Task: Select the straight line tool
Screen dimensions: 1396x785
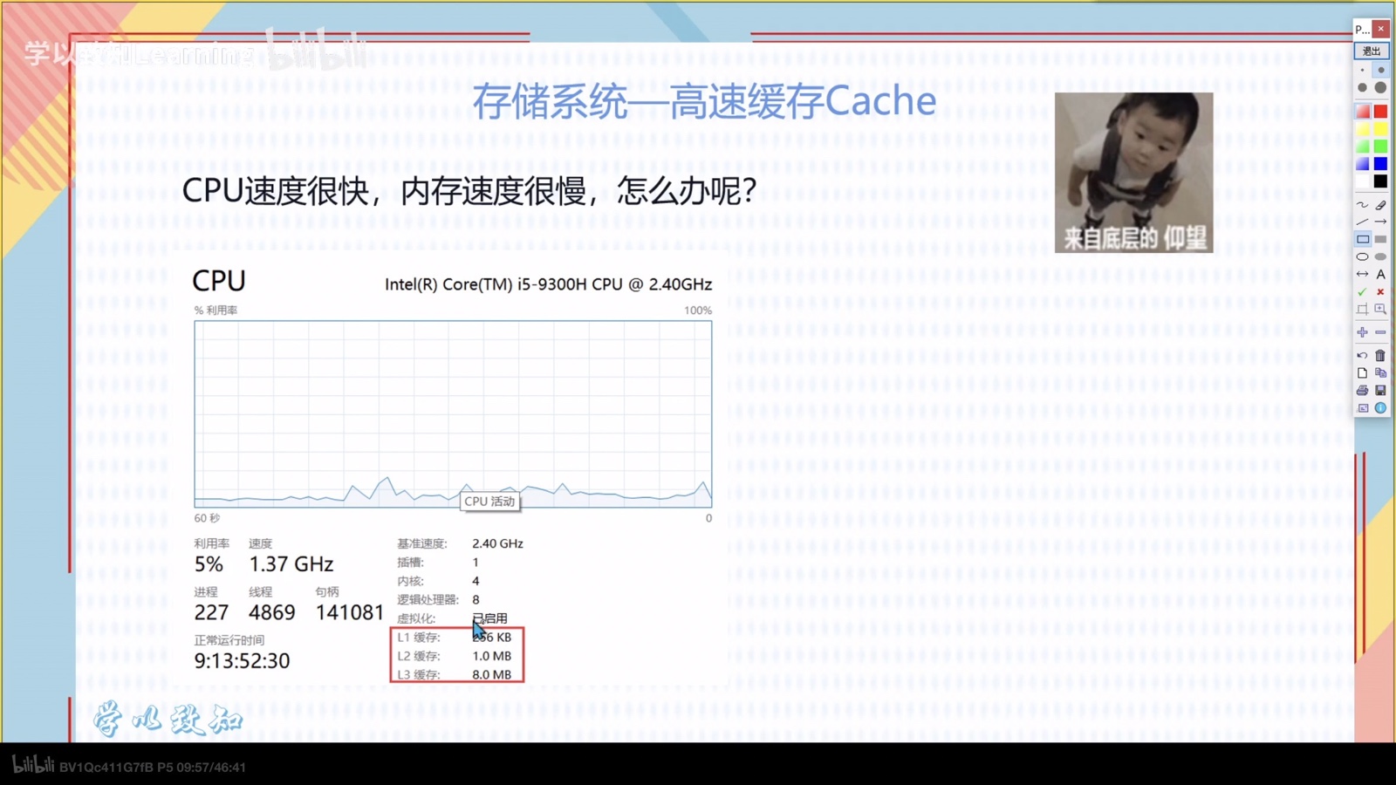Action: tap(1362, 222)
